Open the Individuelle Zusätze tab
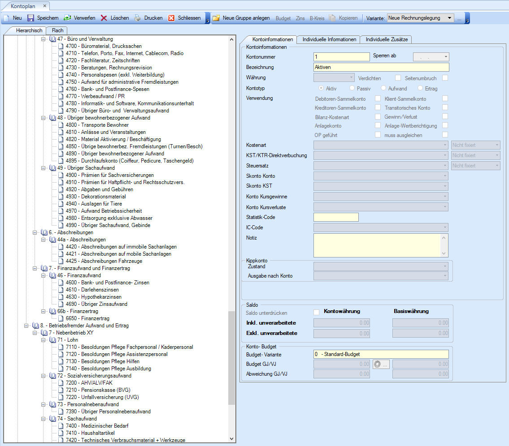Image resolution: width=509 pixels, height=446 pixels. pyautogui.click(x=387, y=39)
